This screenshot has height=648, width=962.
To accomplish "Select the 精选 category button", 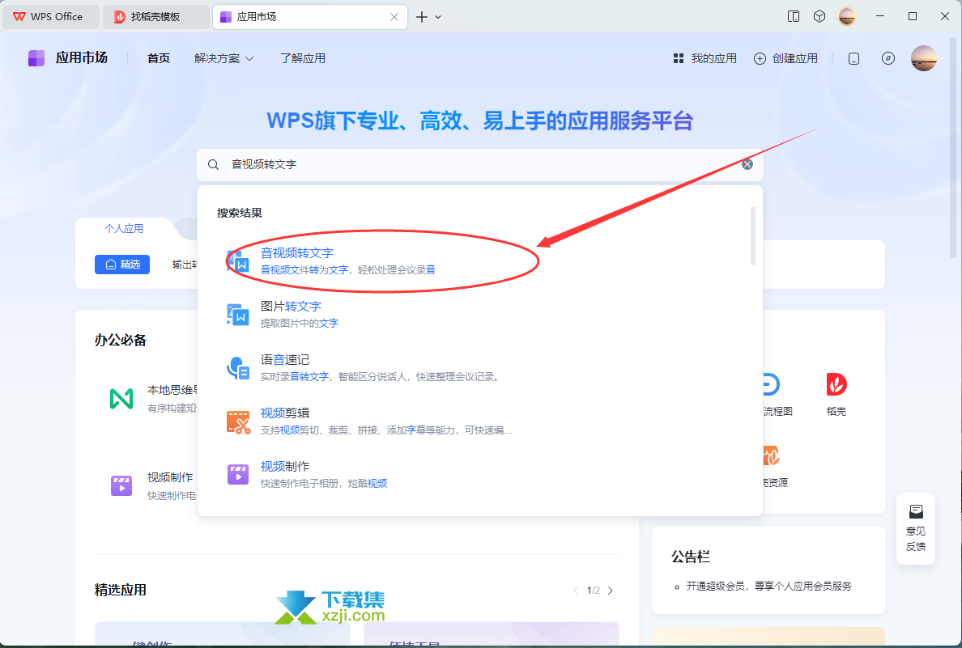I will tap(122, 265).
